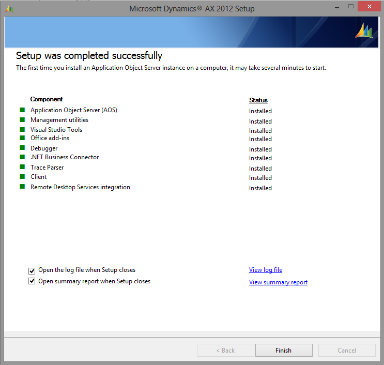The height and width of the screenshot is (365, 384).
Task: Select the Trace Parser text
Action: click(47, 168)
